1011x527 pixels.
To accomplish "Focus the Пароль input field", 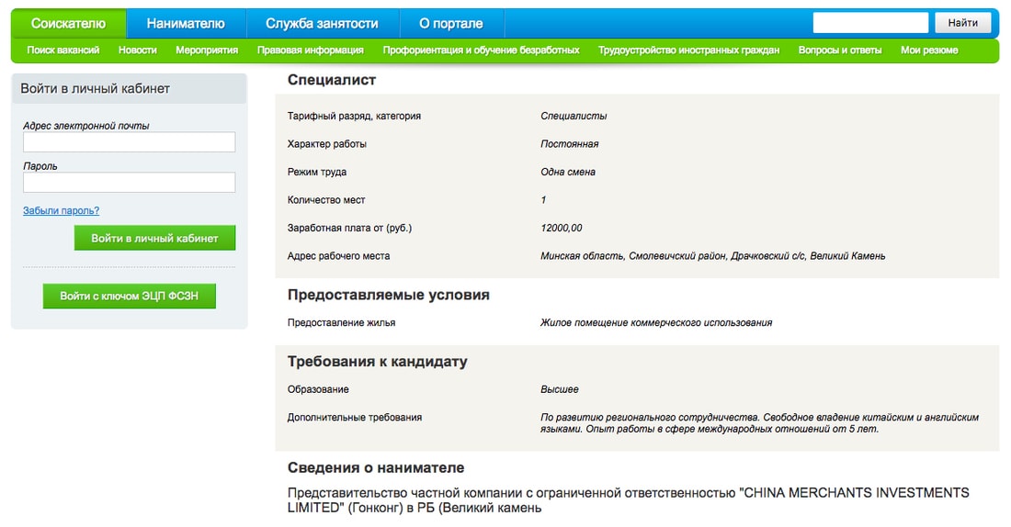I will point(129,183).
